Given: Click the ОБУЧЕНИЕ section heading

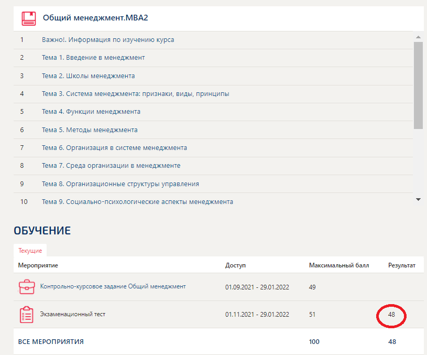Looking at the screenshot, I should click(x=42, y=231).
